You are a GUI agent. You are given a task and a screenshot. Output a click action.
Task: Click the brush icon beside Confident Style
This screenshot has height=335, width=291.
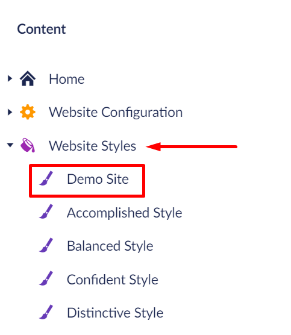pos(46,278)
